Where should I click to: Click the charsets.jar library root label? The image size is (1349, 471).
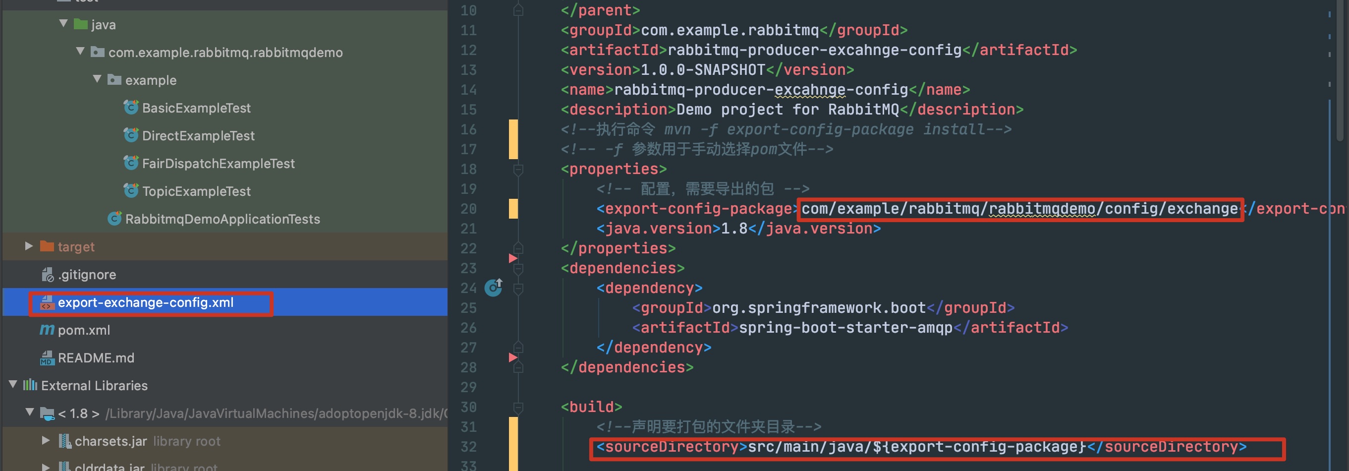click(186, 441)
